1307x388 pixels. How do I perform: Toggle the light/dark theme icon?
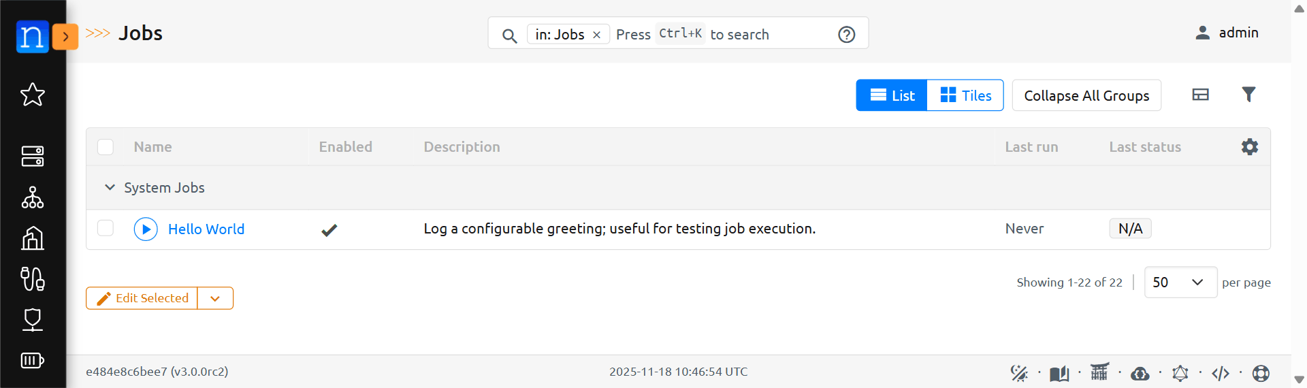[x=1018, y=373]
